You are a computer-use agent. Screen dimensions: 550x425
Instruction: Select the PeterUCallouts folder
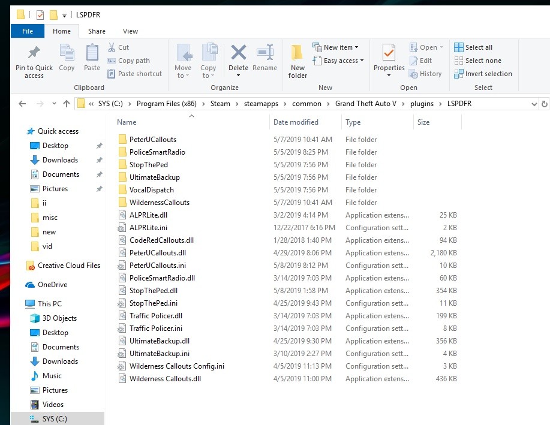click(153, 140)
